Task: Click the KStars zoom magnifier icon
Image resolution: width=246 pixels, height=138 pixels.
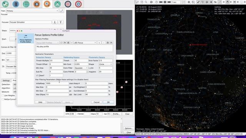Action: pyautogui.click(x=146, y=2)
